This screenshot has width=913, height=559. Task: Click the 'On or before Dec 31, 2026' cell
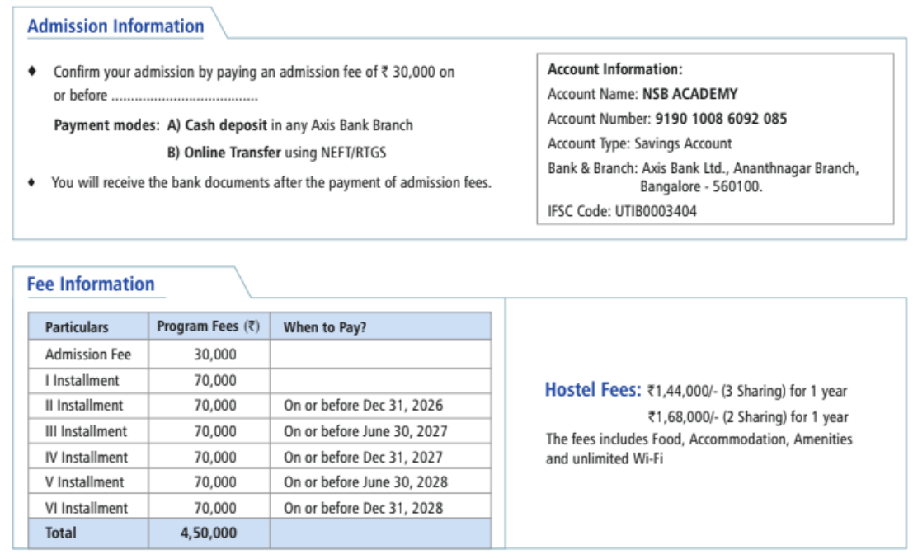(363, 406)
